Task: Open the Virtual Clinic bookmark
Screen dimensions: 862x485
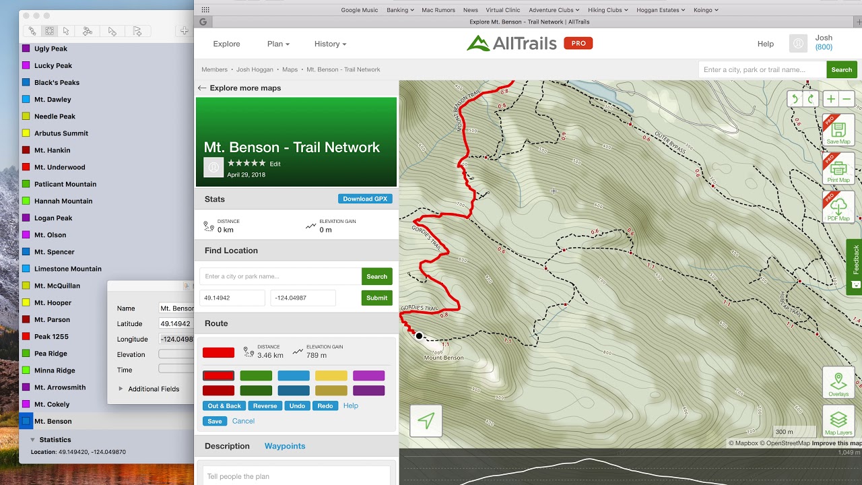Action: [503, 10]
